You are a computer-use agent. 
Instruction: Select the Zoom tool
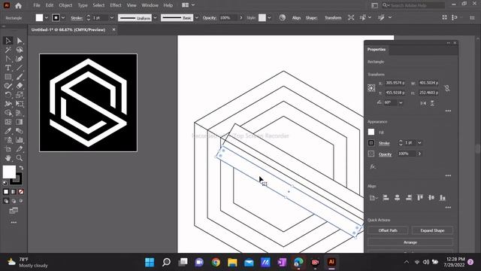[20, 158]
